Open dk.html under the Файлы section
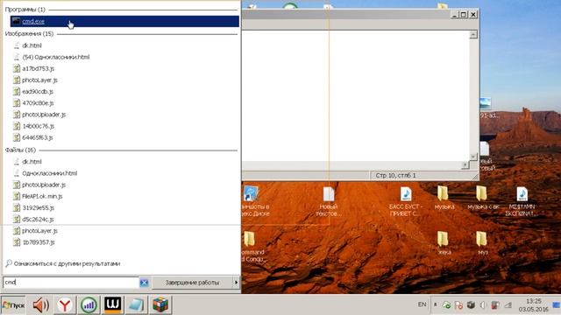 point(32,162)
